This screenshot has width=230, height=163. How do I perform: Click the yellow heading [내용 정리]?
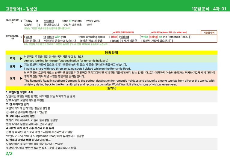[111, 53]
